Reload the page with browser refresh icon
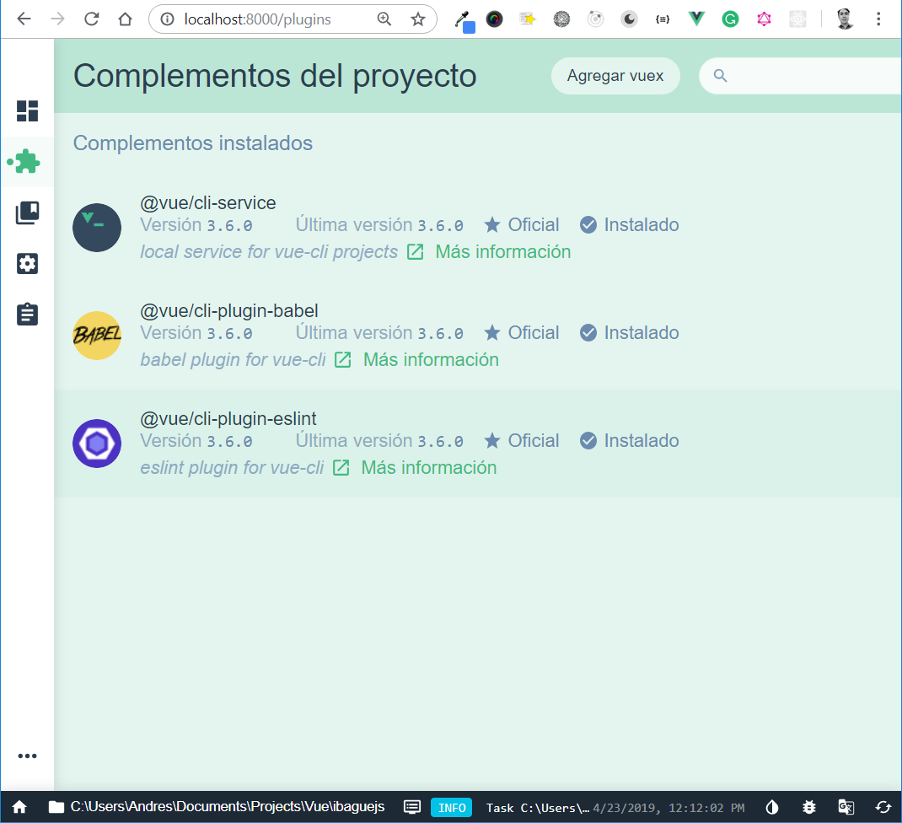 coord(92,19)
